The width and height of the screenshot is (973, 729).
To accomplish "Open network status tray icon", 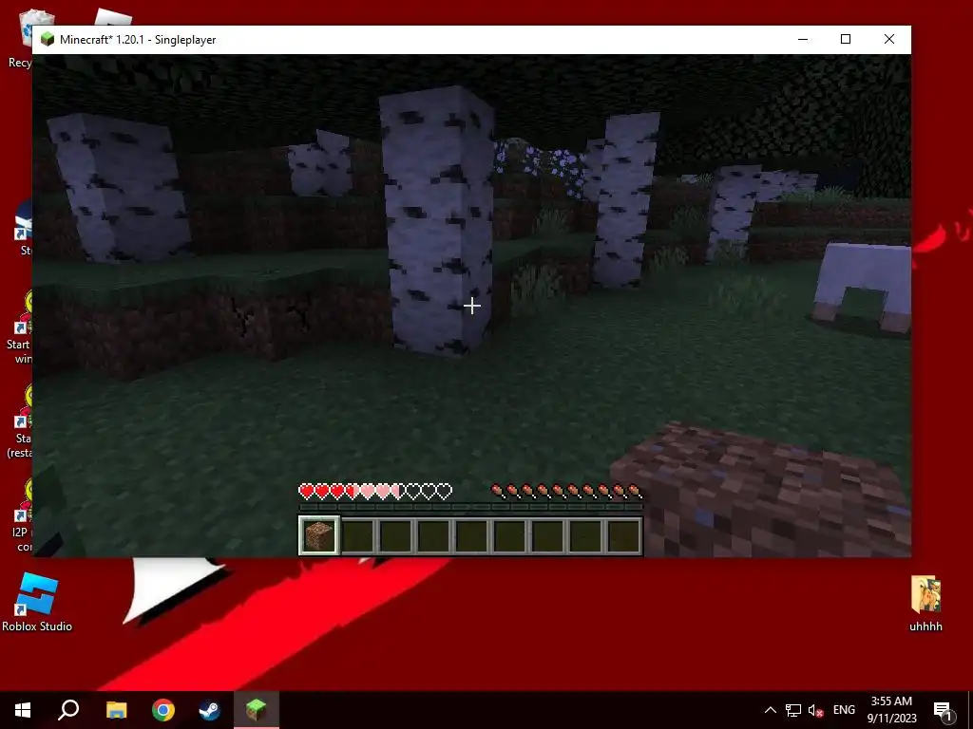I will coord(793,710).
